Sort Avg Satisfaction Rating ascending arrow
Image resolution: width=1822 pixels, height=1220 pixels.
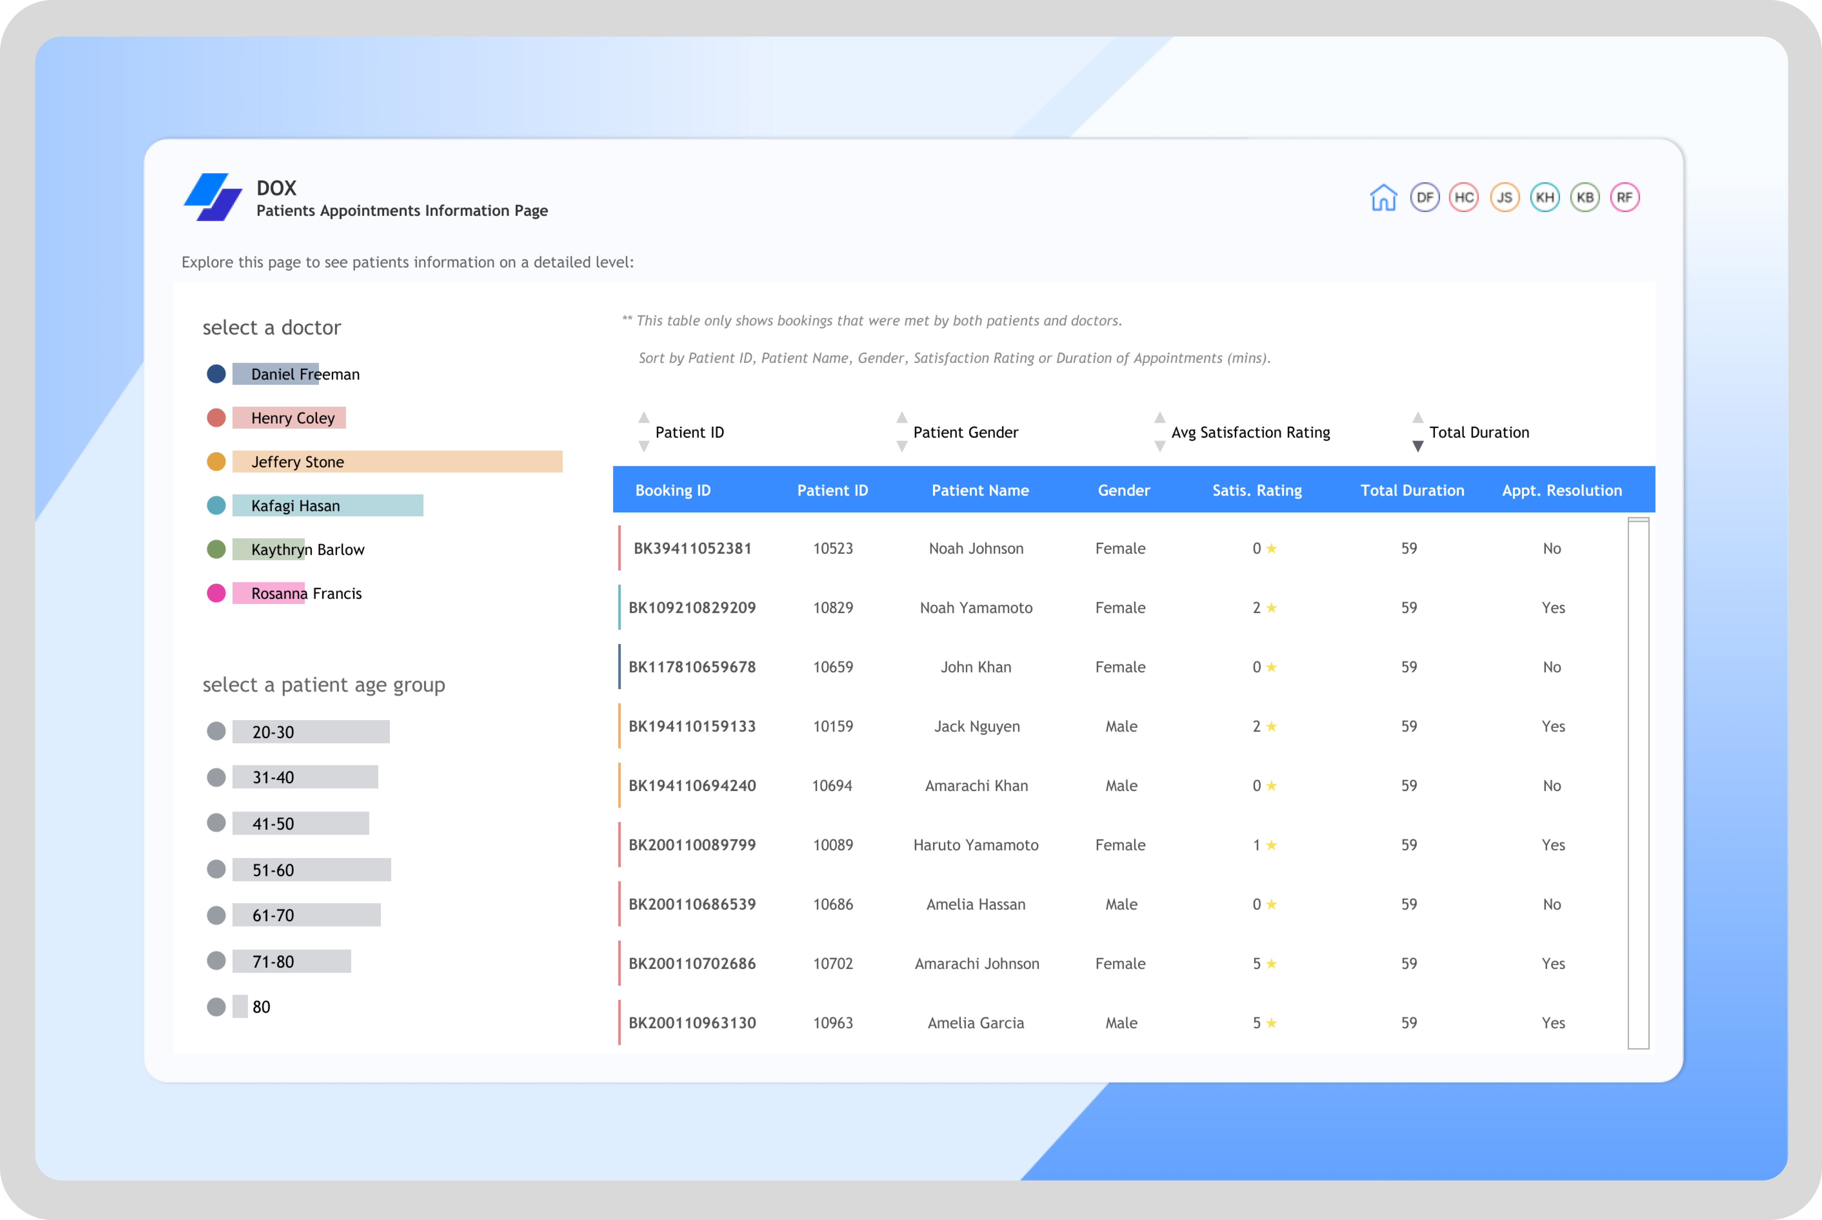pyautogui.click(x=1160, y=418)
